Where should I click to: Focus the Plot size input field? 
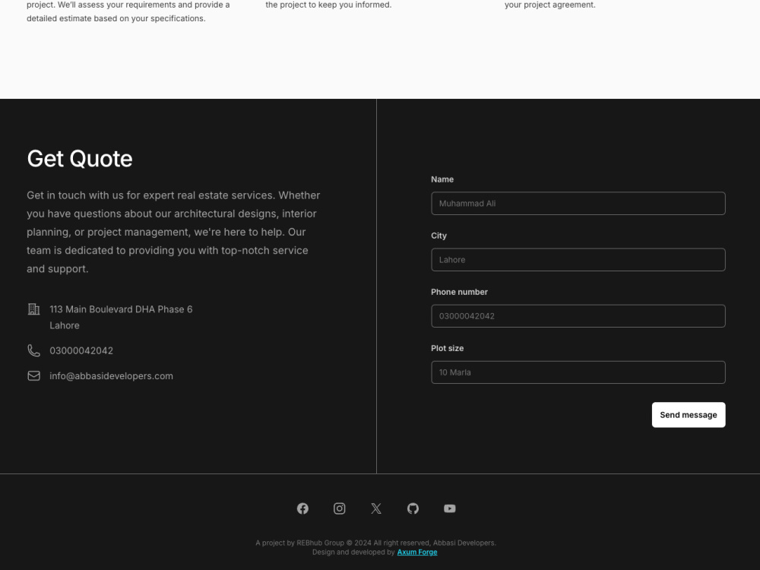[578, 372]
